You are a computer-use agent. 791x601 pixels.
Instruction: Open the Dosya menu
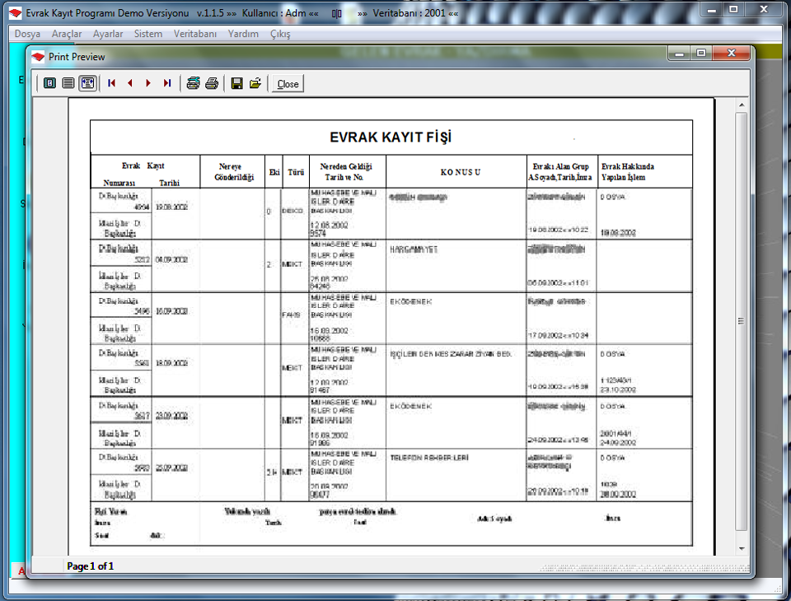tap(27, 34)
